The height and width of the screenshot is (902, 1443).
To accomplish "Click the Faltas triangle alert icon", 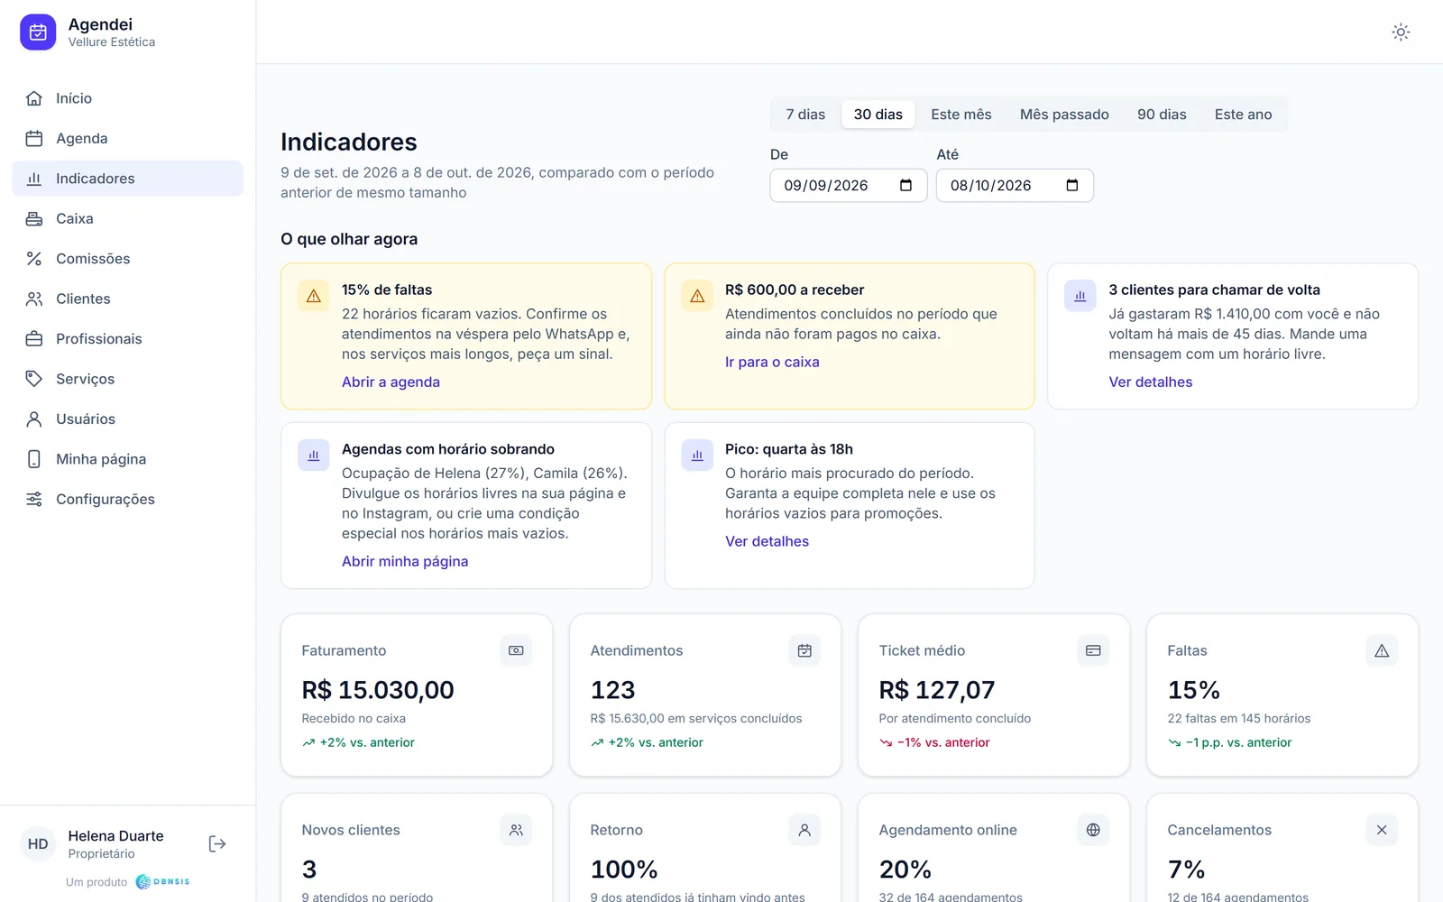I will tap(1382, 650).
